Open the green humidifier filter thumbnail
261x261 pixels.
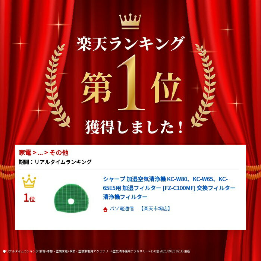[71, 198]
